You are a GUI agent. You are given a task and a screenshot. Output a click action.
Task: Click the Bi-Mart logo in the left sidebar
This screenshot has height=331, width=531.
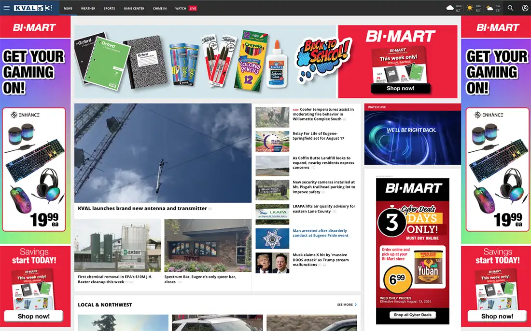pyautogui.click(x=35, y=27)
